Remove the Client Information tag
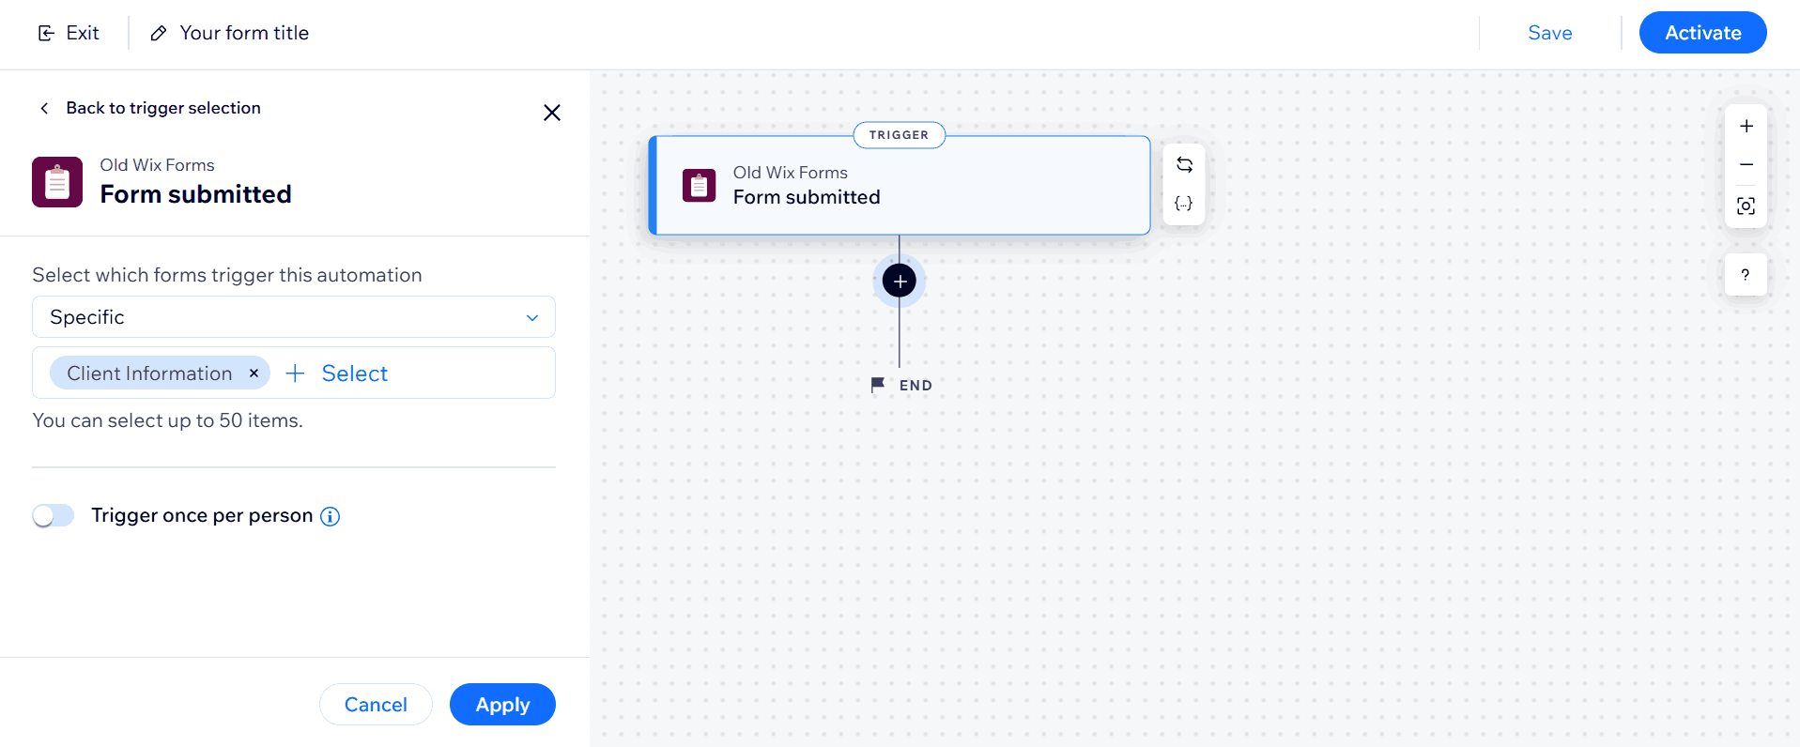The width and height of the screenshot is (1800, 747). pos(254,373)
